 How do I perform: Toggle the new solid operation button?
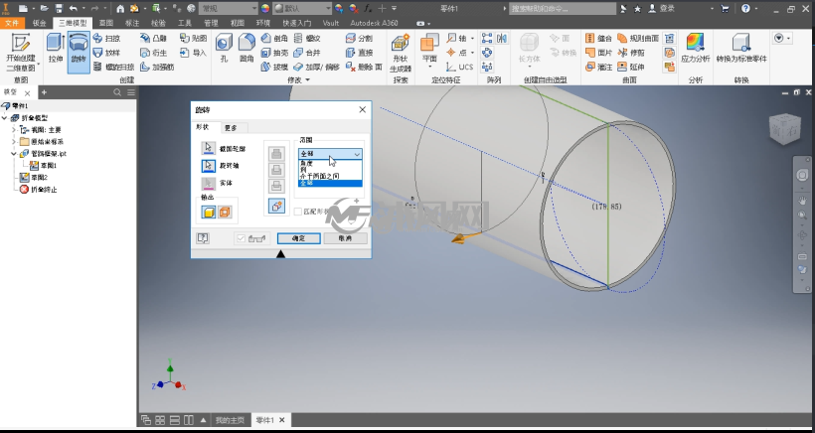click(x=276, y=207)
